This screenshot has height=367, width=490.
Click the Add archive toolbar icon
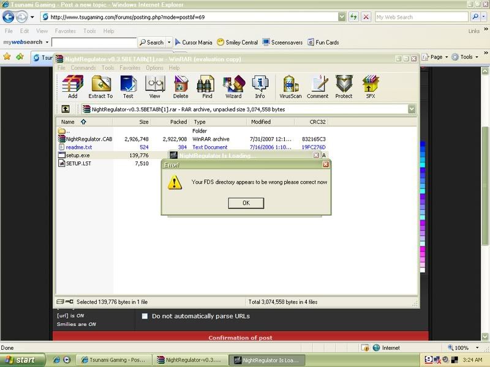click(x=73, y=86)
